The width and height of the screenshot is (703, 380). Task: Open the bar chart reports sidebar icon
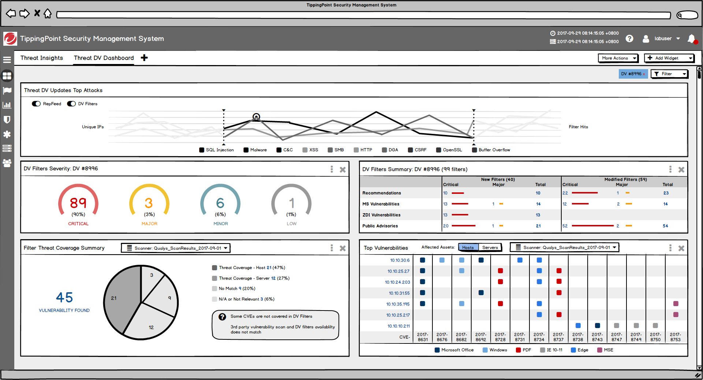[7, 105]
